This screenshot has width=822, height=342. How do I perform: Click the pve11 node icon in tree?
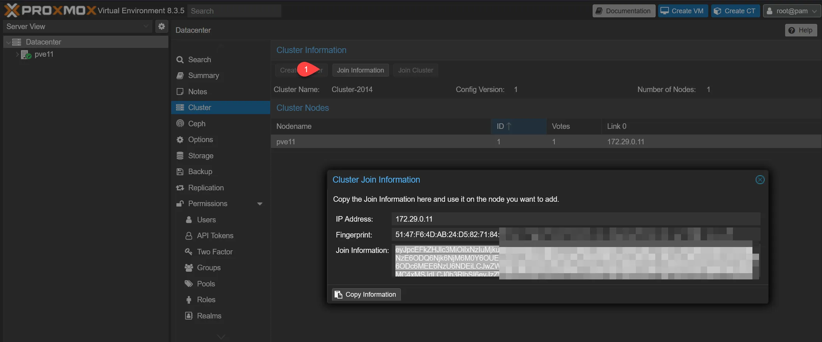(26, 54)
